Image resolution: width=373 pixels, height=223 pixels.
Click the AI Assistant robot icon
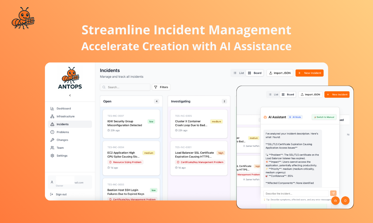click(x=265, y=117)
